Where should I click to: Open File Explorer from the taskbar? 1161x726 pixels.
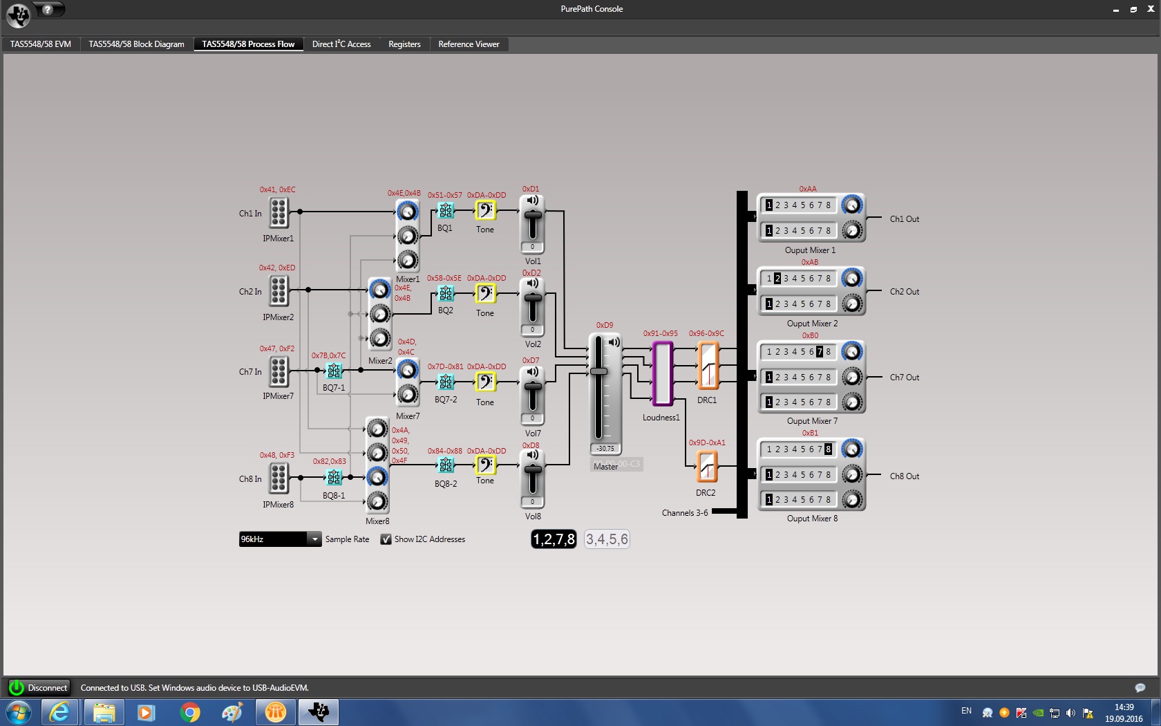(104, 712)
